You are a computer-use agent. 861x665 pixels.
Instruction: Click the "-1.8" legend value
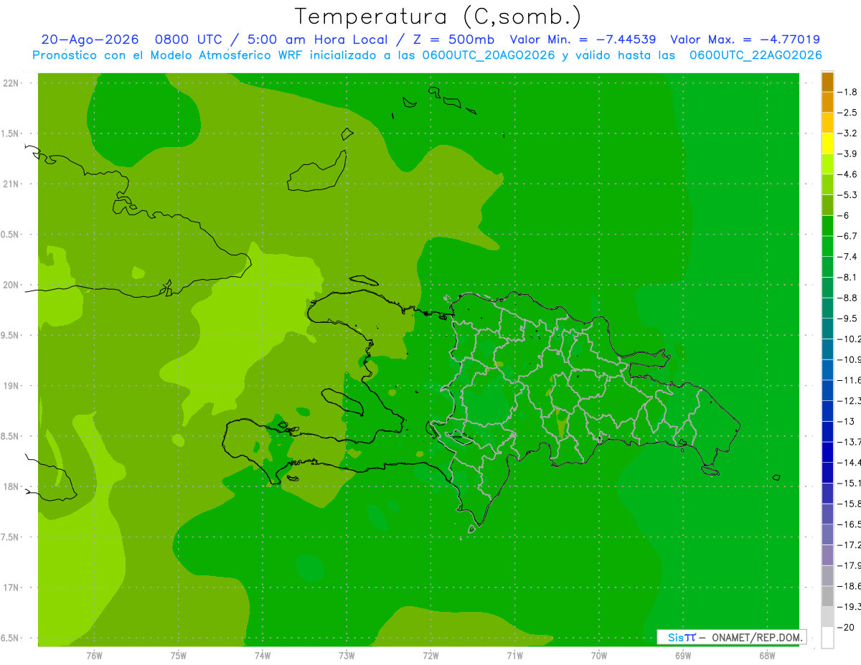coord(847,92)
